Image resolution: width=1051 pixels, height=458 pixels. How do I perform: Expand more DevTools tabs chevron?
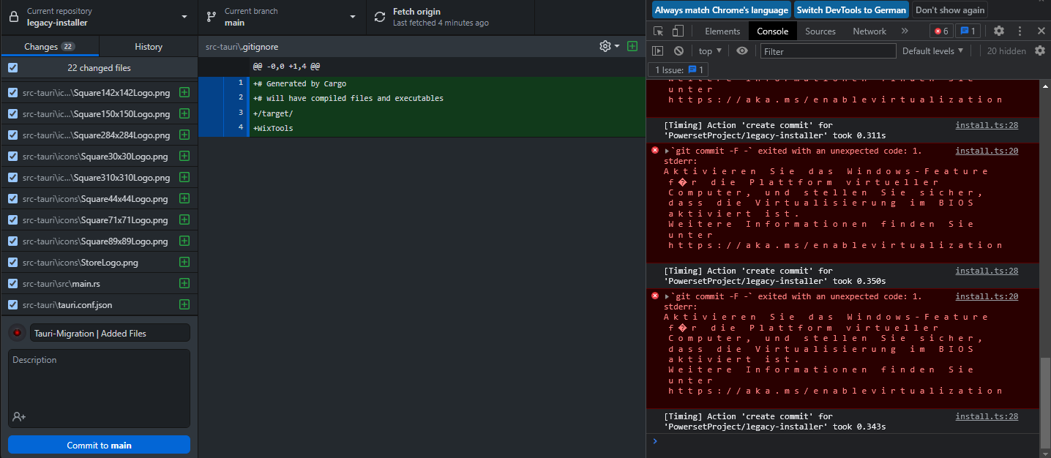point(905,31)
